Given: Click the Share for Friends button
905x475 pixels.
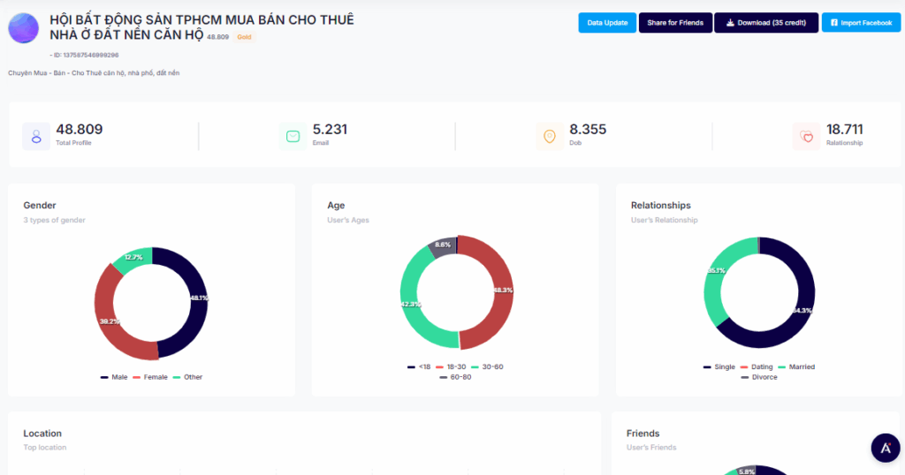Looking at the screenshot, I should pos(675,23).
